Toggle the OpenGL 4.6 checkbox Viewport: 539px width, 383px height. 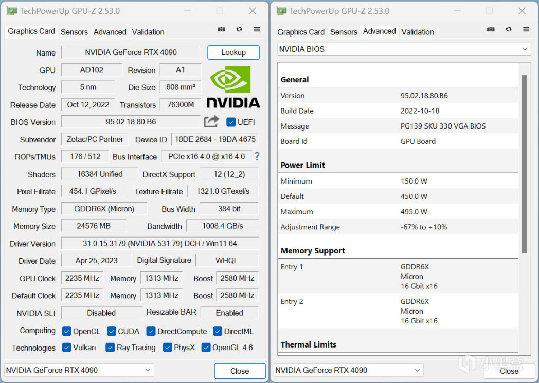[206, 348]
